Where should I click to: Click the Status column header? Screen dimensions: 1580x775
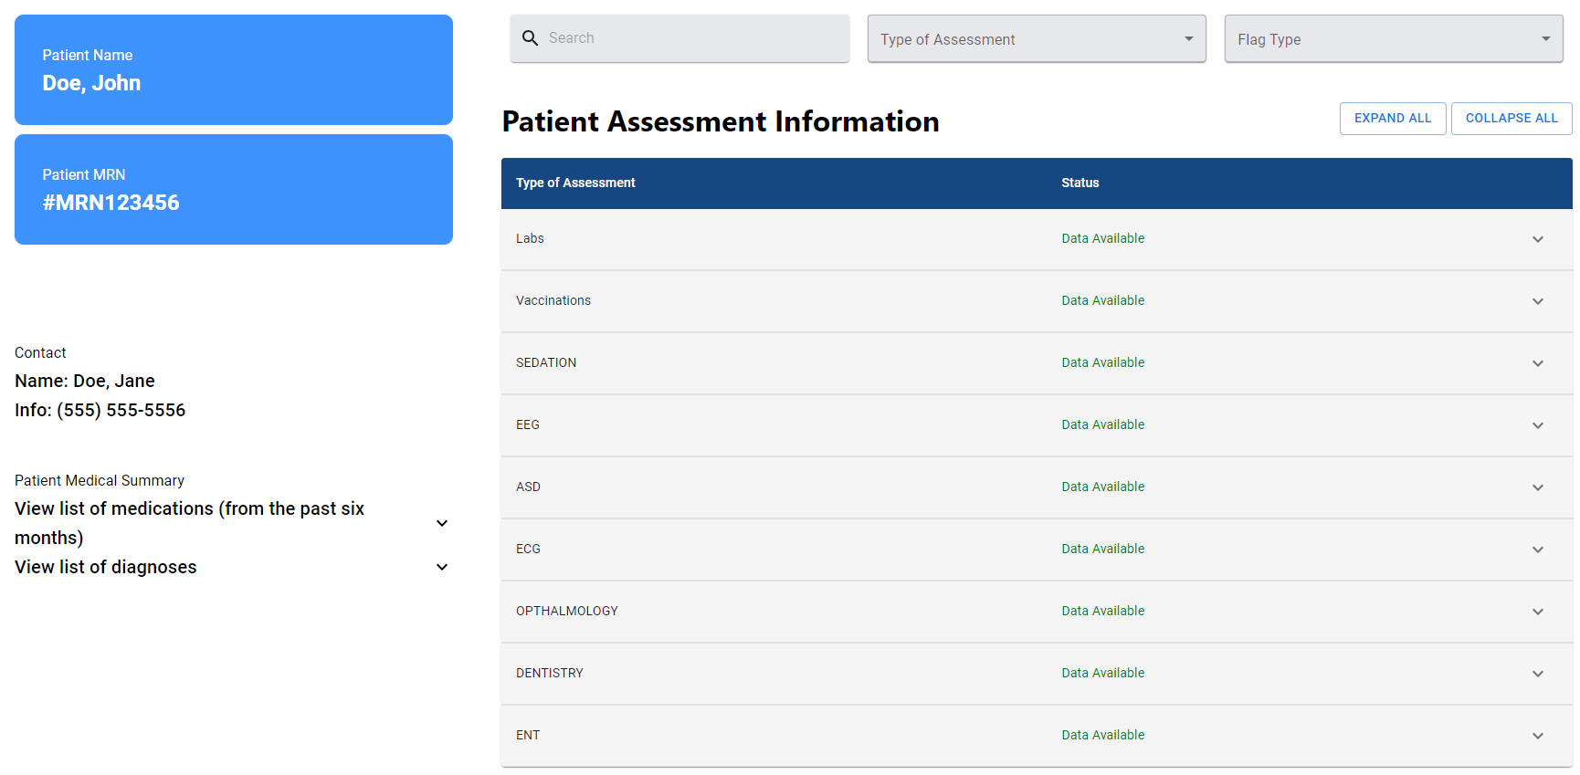(x=1080, y=183)
